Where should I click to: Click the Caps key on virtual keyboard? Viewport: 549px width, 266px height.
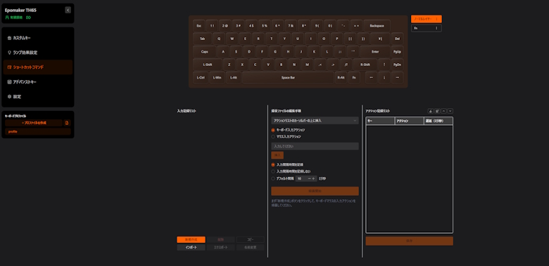[x=205, y=52]
